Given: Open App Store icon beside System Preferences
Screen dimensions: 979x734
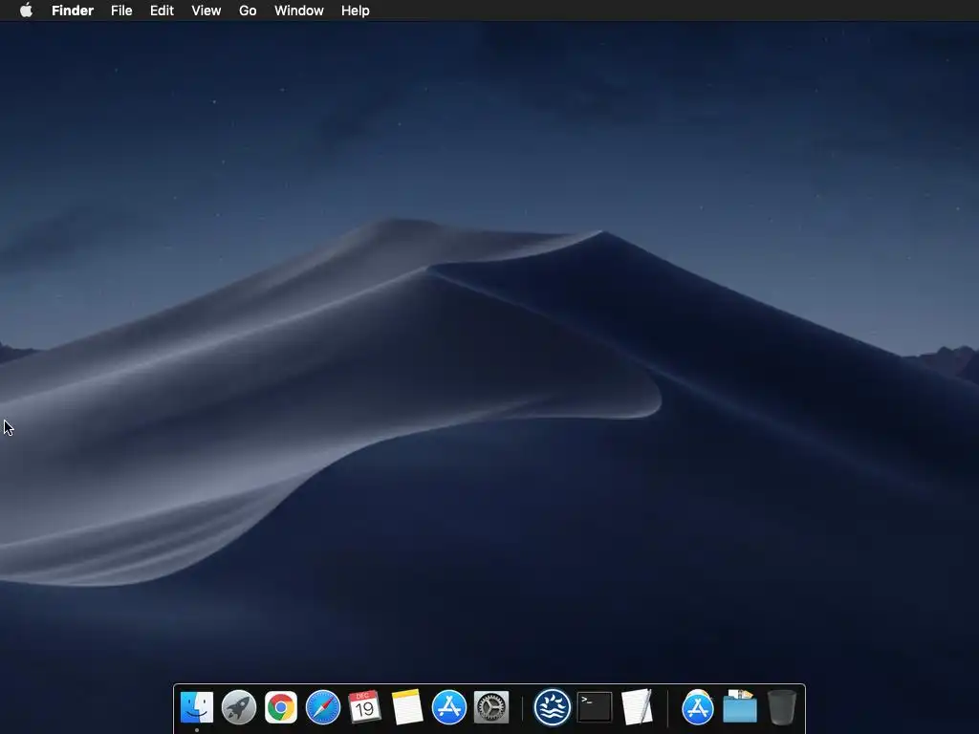Looking at the screenshot, I should [449, 707].
